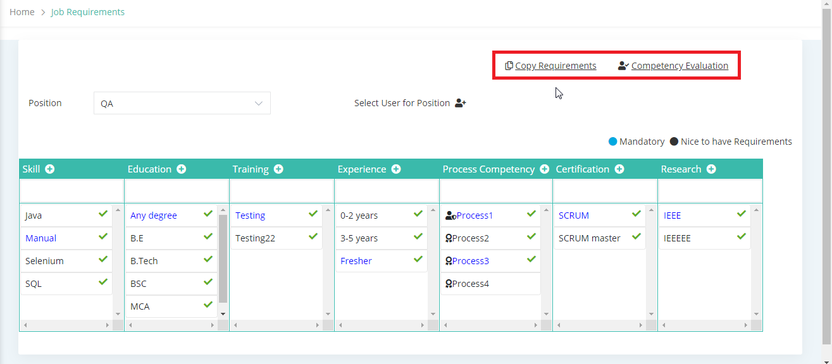Click the Skill column search field

pyautogui.click(x=71, y=191)
